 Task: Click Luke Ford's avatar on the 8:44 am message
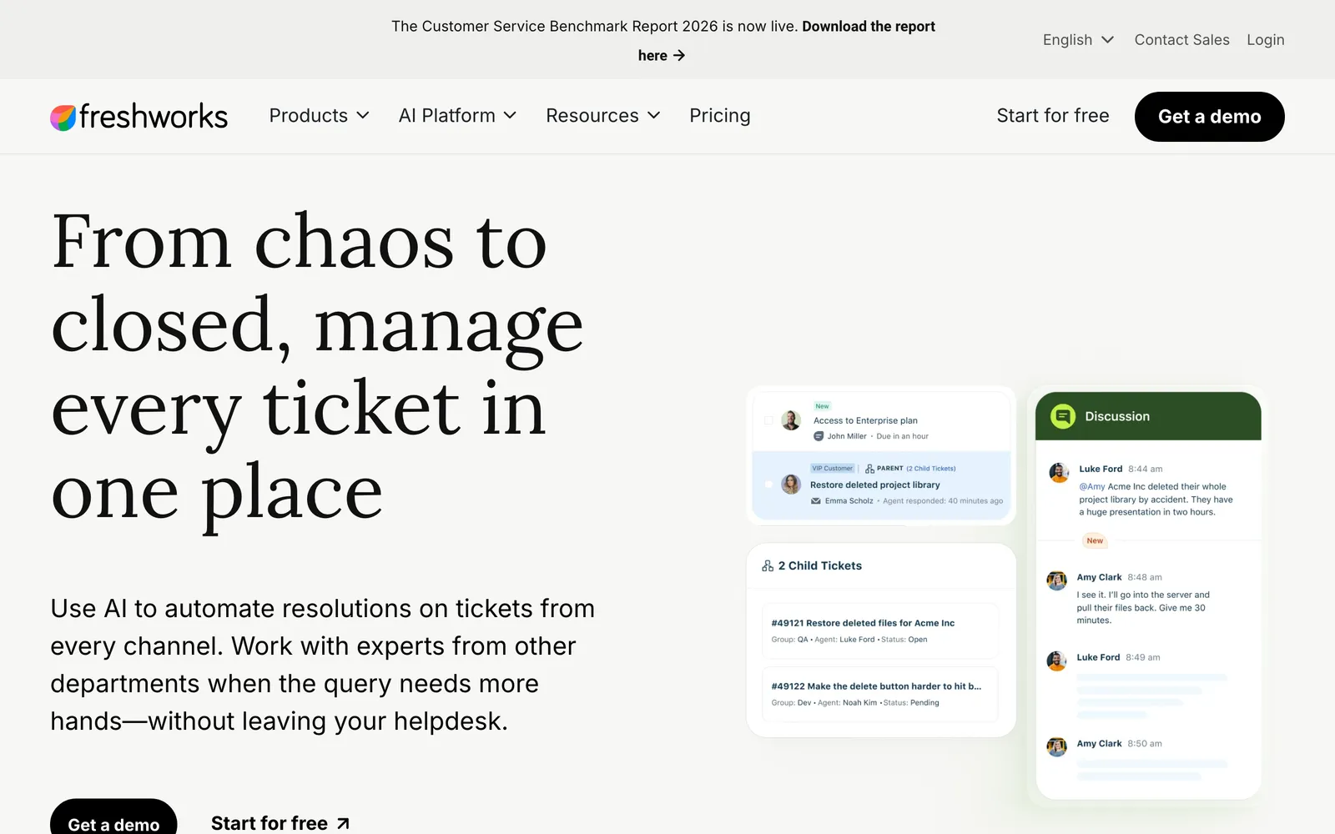[x=1059, y=473]
